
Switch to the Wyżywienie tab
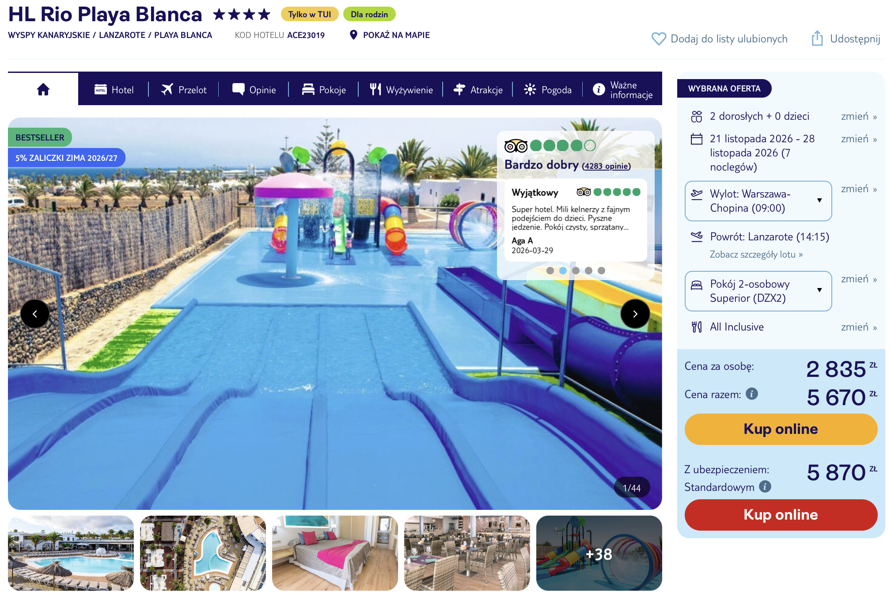[x=401, y=90]
